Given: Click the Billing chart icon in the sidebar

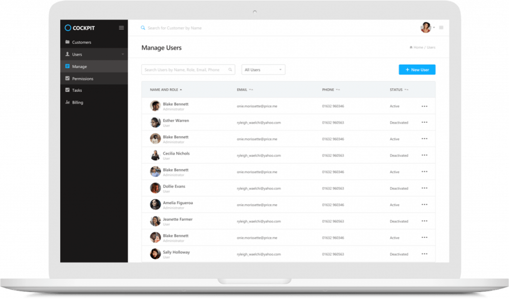Looking at the screenshot, I should click(x=67, y=102).
